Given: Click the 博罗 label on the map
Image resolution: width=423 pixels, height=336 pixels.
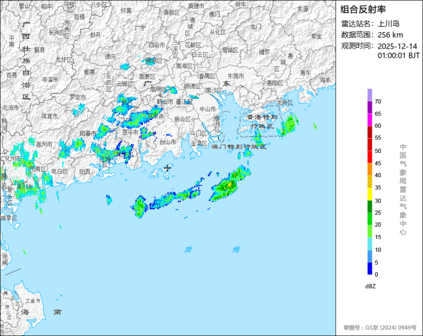Looking at the screenshot, I should tap(265, 52).
